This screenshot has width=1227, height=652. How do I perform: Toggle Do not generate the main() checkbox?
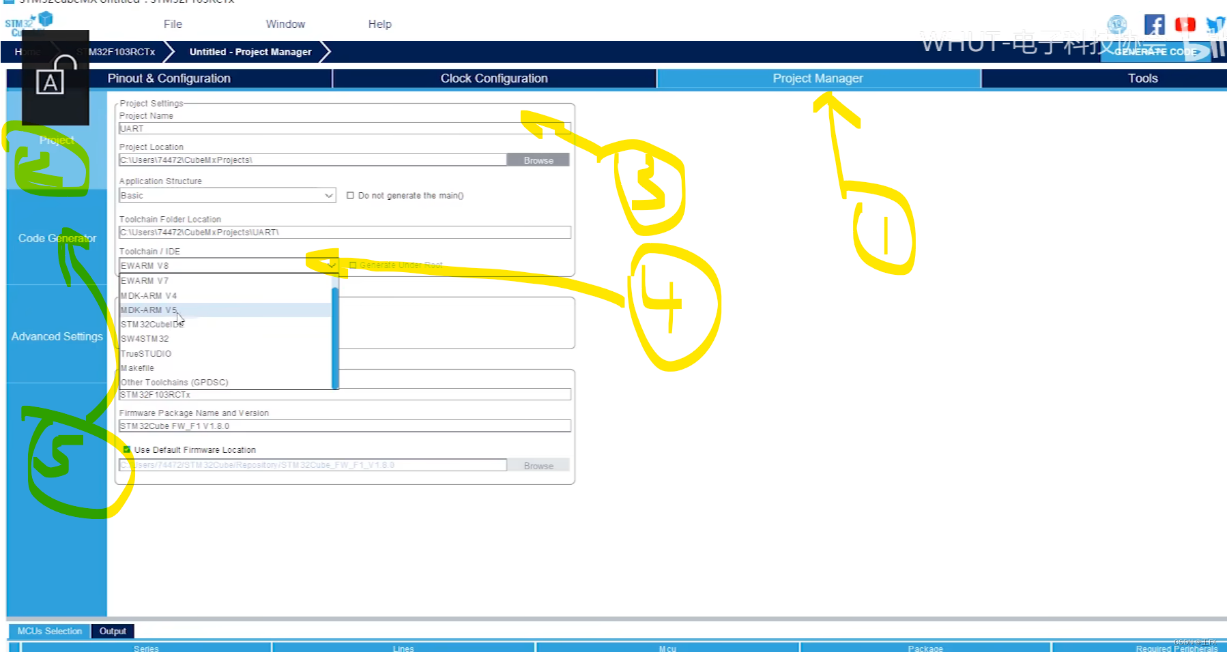[x=350, y=195]
